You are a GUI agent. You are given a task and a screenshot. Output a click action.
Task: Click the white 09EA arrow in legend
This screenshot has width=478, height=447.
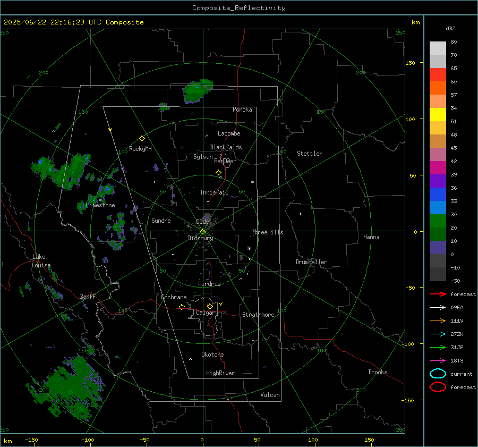(438, 308)
